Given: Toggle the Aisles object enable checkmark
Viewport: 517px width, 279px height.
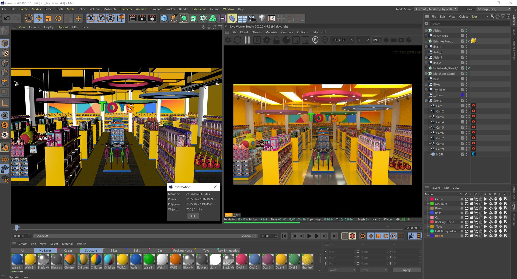Looking at the screenshot, I should [x=469, y=30].
